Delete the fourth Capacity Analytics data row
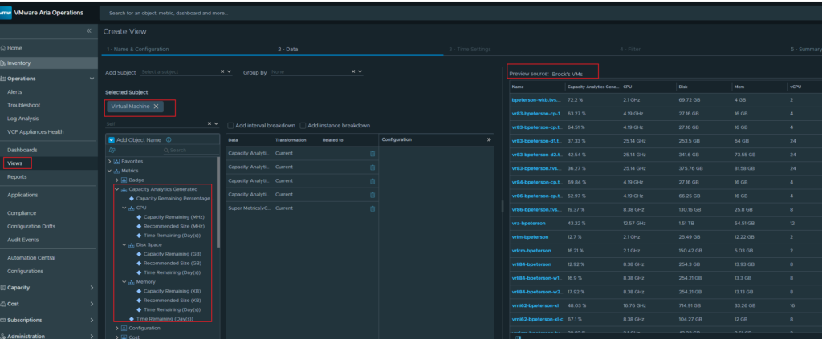This screenshot has width=822, height=339. pos(372,195)
